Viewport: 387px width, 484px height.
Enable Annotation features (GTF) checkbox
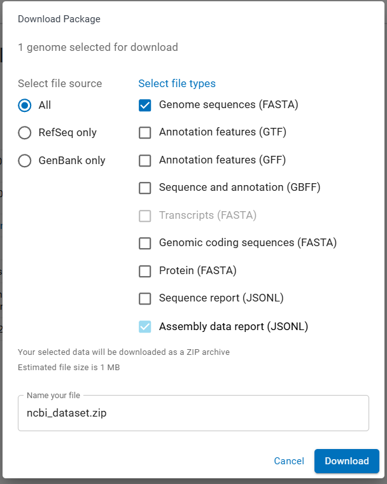[145, 133]
